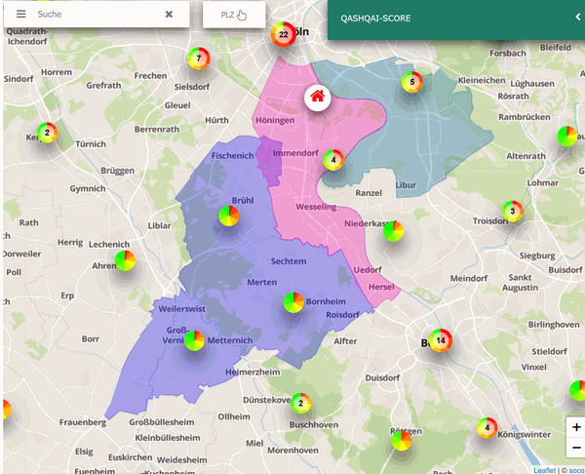The width and height of the screenshot is (585, 474).
Task: Select the pie marker near Röttgen
Action: (402, 441)
